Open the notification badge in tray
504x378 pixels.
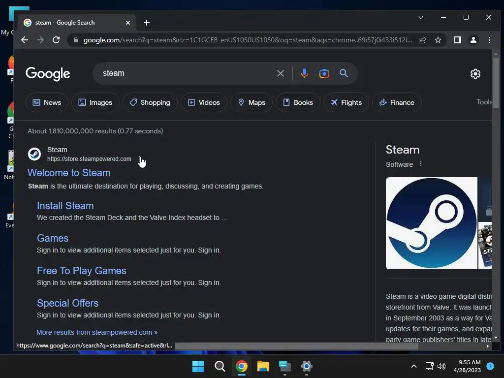[490, 366]
